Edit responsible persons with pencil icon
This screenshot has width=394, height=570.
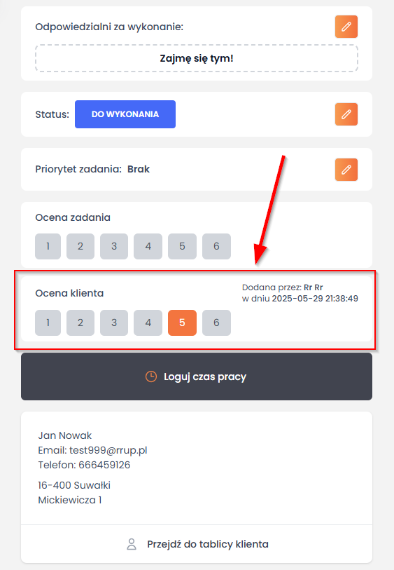[x=346, y=27]
